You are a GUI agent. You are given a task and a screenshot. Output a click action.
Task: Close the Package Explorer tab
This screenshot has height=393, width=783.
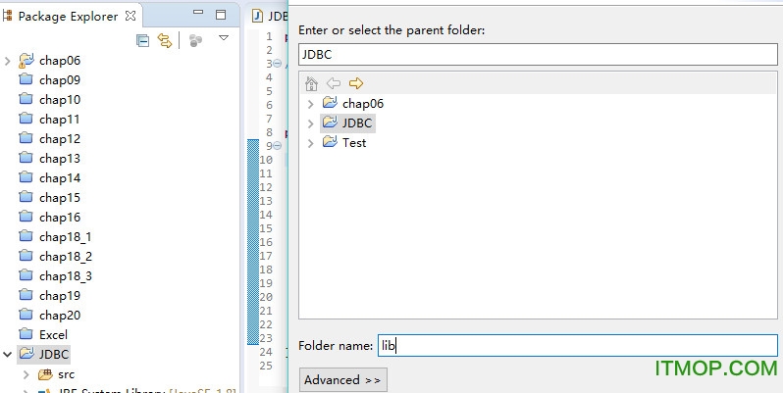coord(130,16)
